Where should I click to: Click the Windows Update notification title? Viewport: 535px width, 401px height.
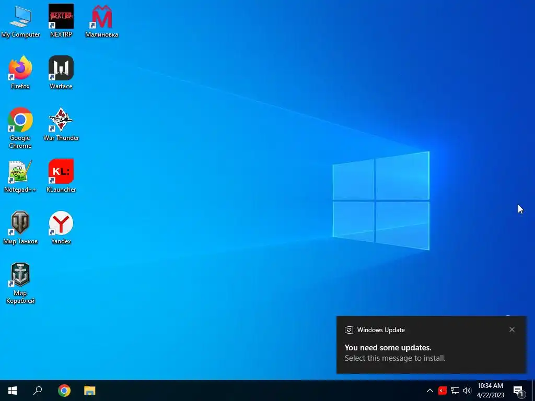381,330
